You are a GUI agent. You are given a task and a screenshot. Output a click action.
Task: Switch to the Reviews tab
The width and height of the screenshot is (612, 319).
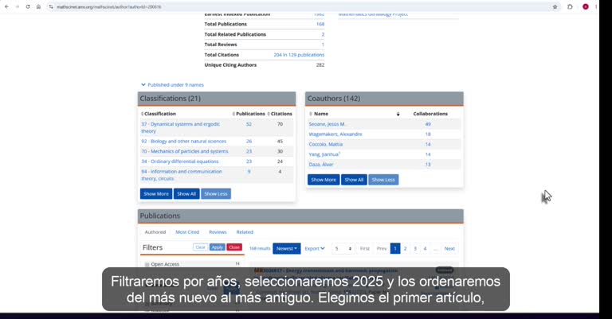tap(218, 231)
